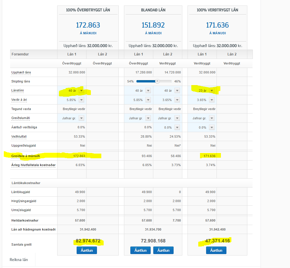Open Jafnar gr. dropdown in 100% Óverðtryggt column
This screenshot has width=290, height=268.
click(x=81, y=118)
